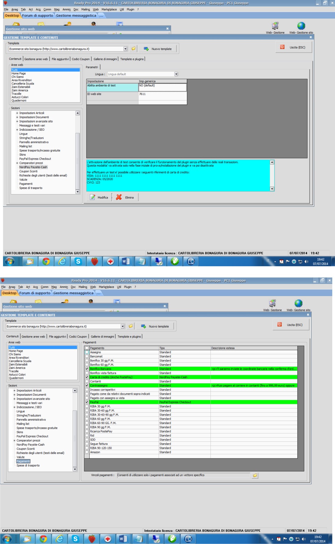The width and height of the screenshot is (335, 544).
Task: Click Nuovo template button in upper screenshot
Action: [158, 49]
